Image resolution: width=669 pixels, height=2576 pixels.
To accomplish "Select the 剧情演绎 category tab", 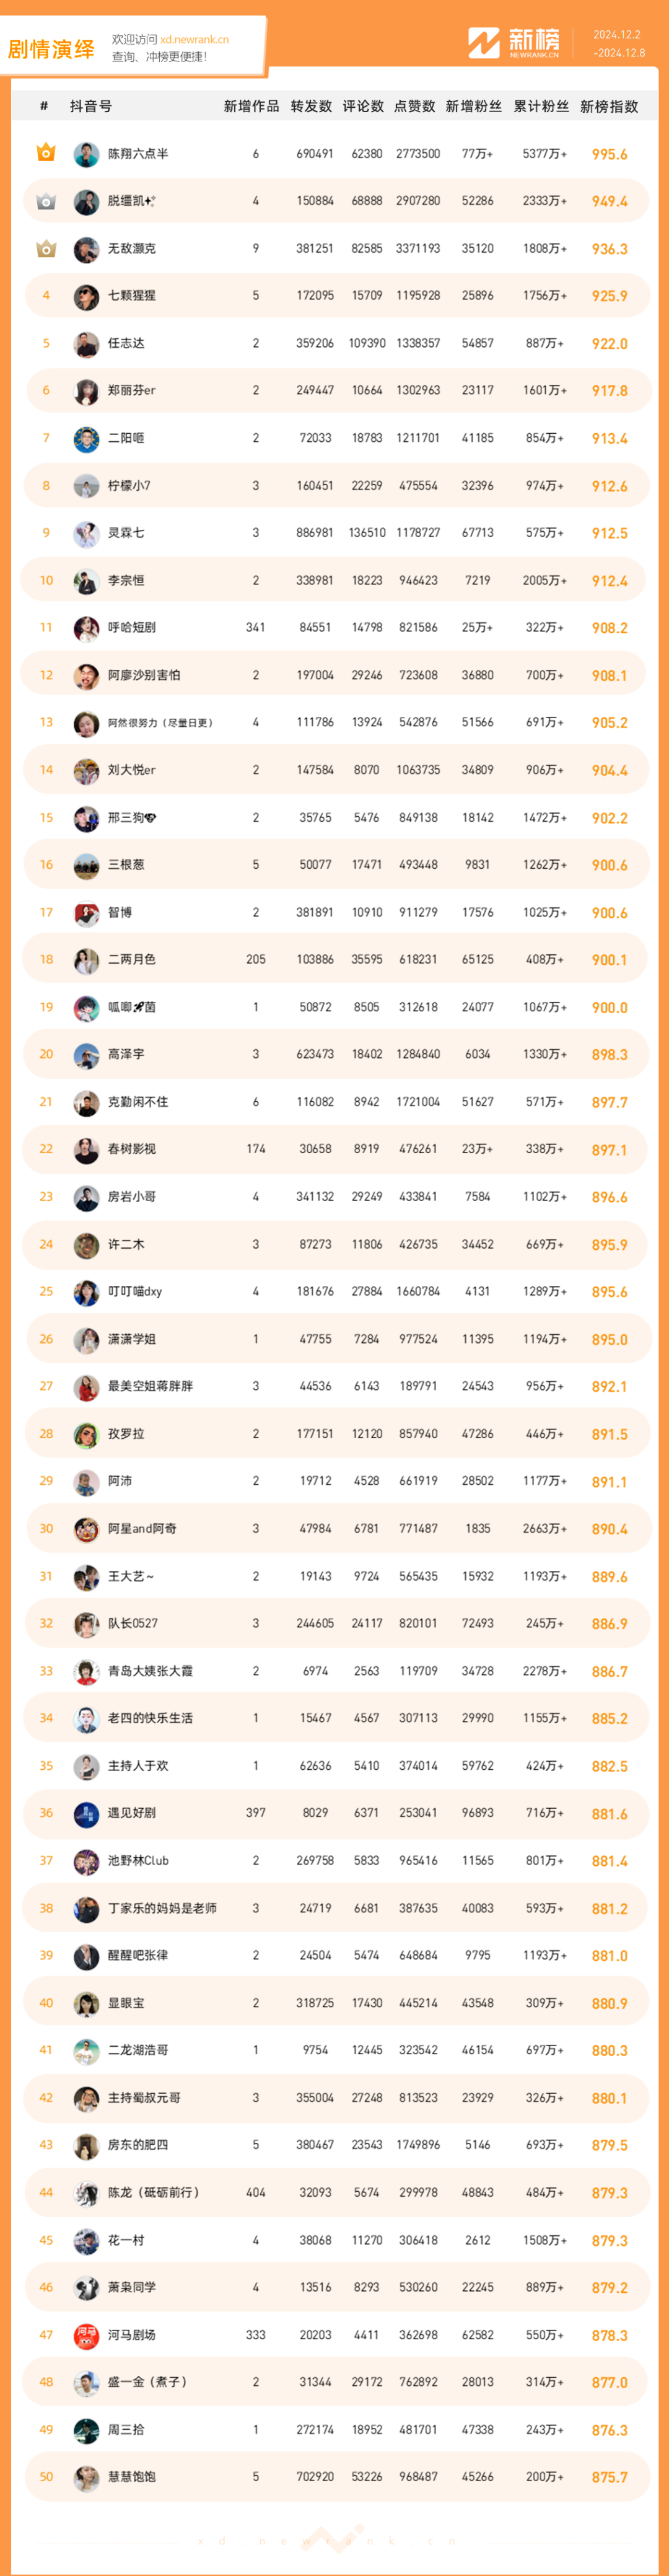I will point(51,49).
